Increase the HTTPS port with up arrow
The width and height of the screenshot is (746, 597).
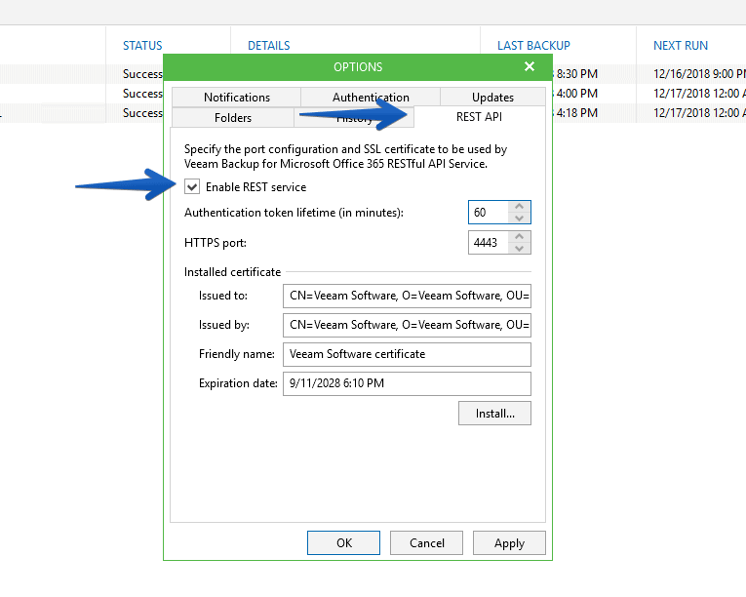tap(519, 237)
